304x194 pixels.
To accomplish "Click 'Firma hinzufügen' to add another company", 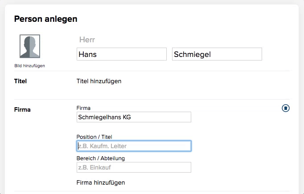I will coord(101,182).
